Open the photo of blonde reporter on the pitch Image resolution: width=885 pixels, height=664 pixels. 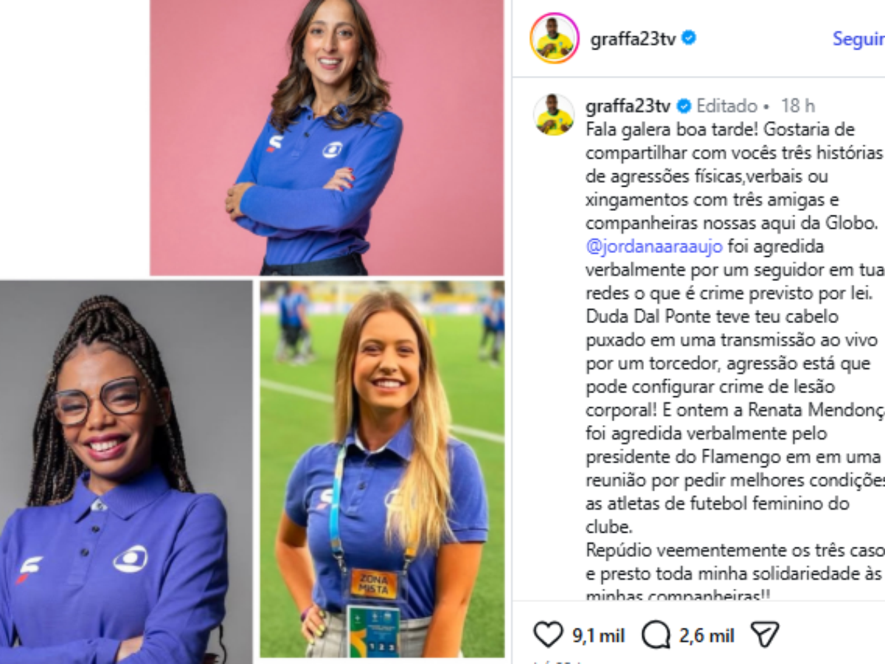click(x=382, y=468)
